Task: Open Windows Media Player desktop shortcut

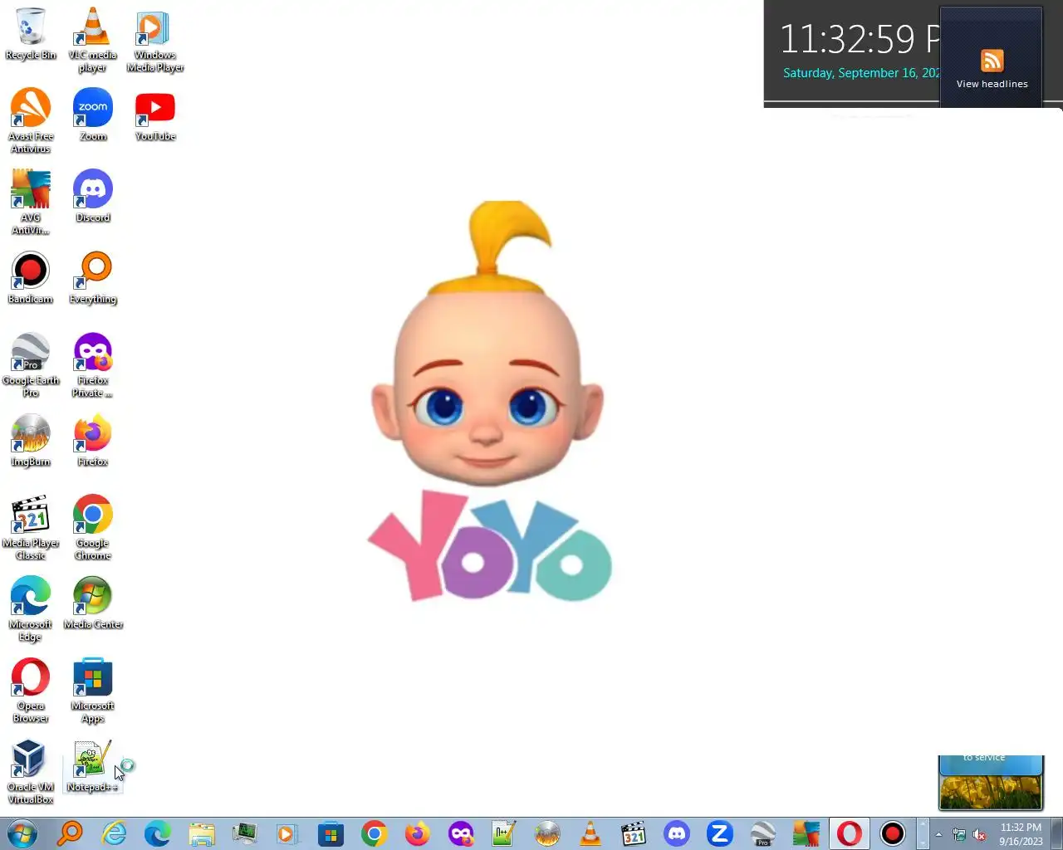Action: (154, 39)
